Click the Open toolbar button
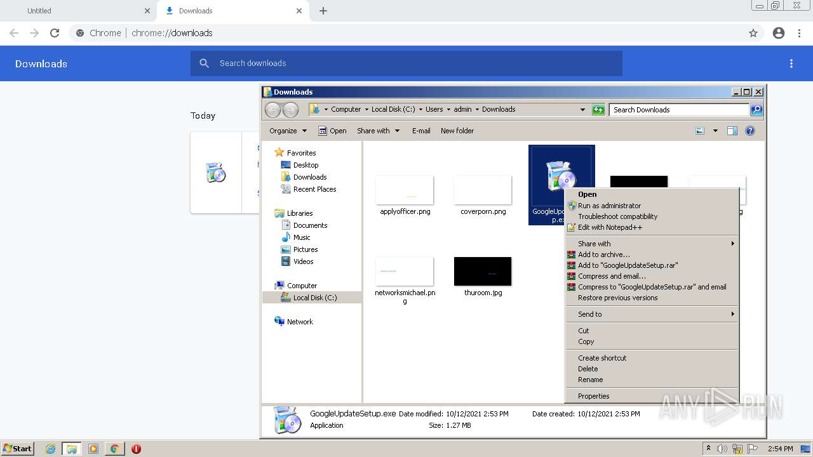 tap(332, 131)
